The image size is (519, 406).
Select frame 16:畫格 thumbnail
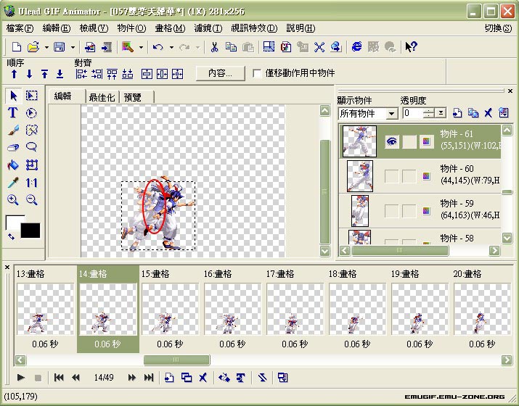tap(232, 309)
